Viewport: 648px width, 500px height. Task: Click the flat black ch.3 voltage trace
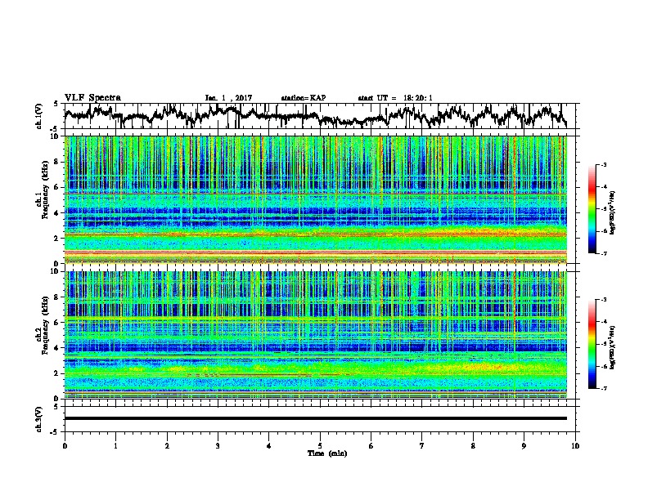point(316,418)
